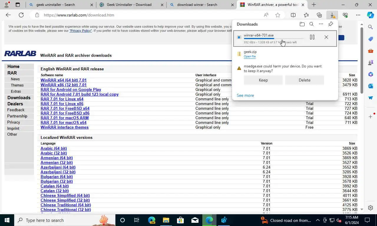Screen dimensions: 377x226
Task: Search downloads with magnifier icon
Action: [311, 24]
